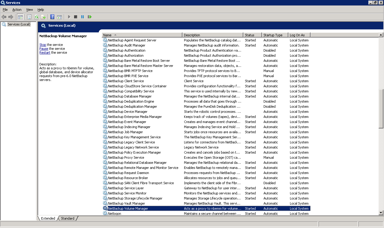Click gear icon of NetBackup Proxy Service
Image resolution: width=384 pixels, height=228 pixels.
pyautogui.click(x=105, y=157)
